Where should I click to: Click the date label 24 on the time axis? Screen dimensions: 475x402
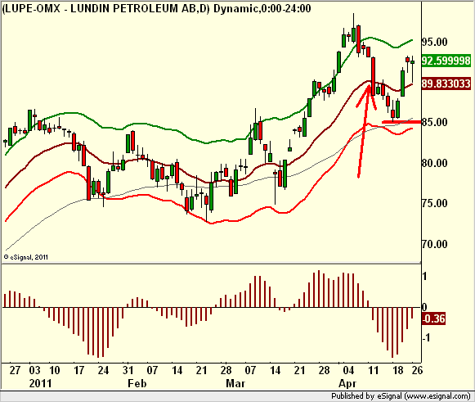(x=103, y=370)
